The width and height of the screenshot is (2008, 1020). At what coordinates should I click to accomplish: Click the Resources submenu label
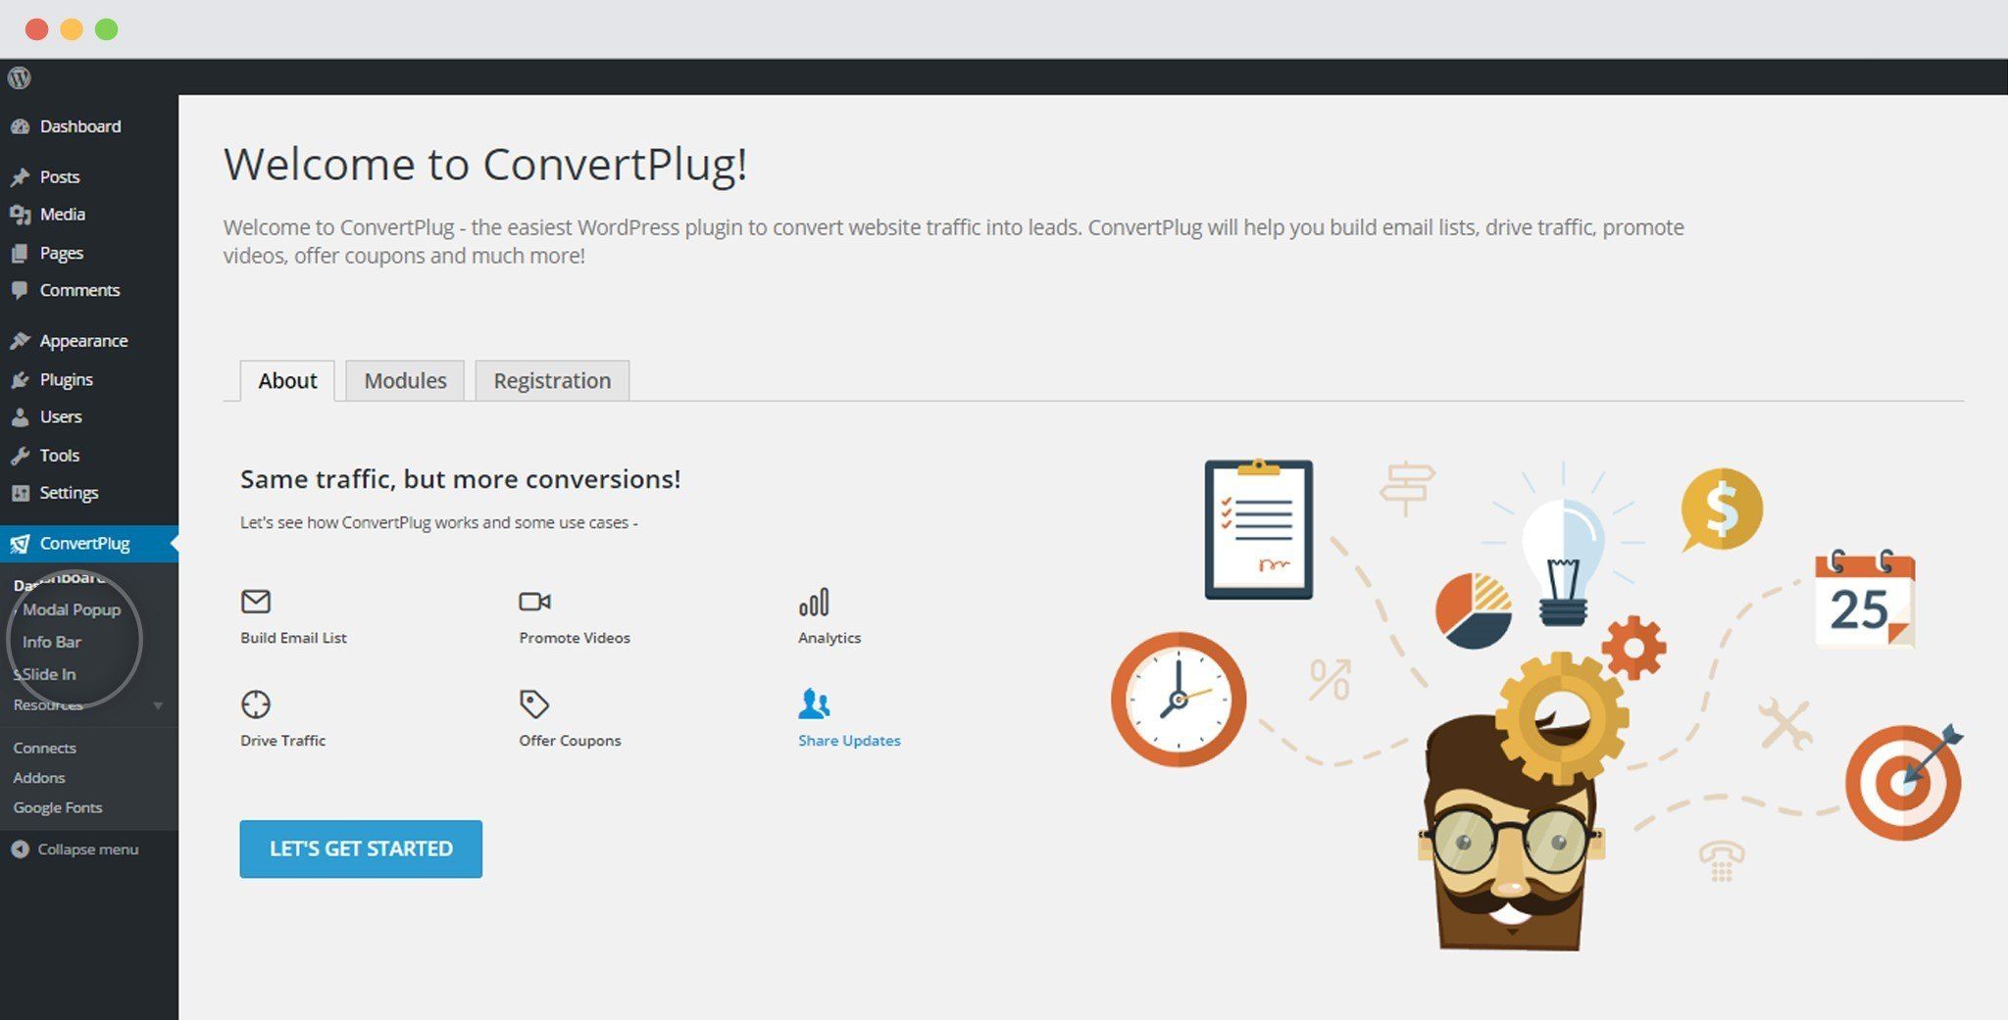click(48, 705)
